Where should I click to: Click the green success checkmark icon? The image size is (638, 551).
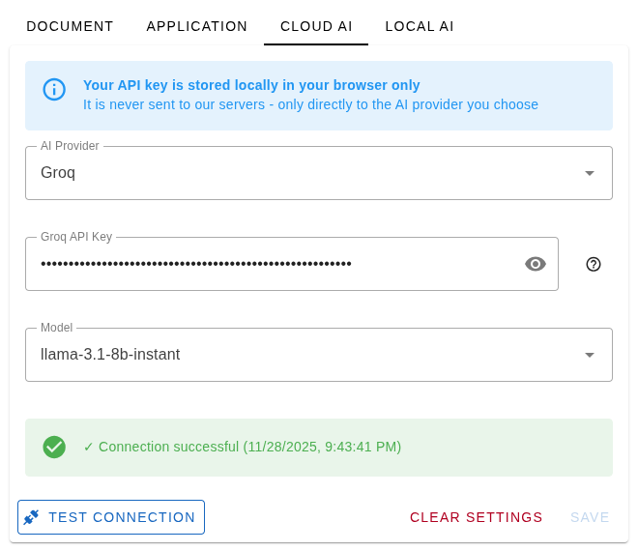(x=54, y=447)
